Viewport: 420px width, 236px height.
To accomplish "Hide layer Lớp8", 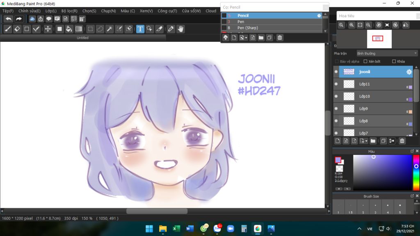I will point(336,121).
